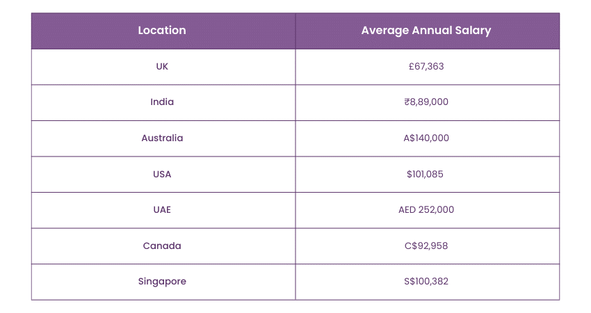
Task: Click the S$100,382 salary value
Action: pos(426,282)
